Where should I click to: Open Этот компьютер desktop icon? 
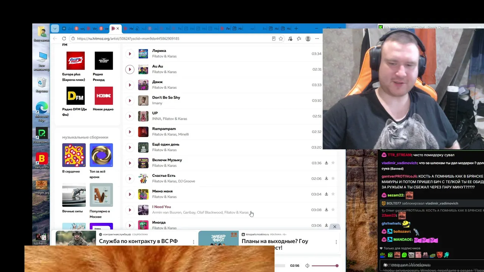(x=42, y=62)
